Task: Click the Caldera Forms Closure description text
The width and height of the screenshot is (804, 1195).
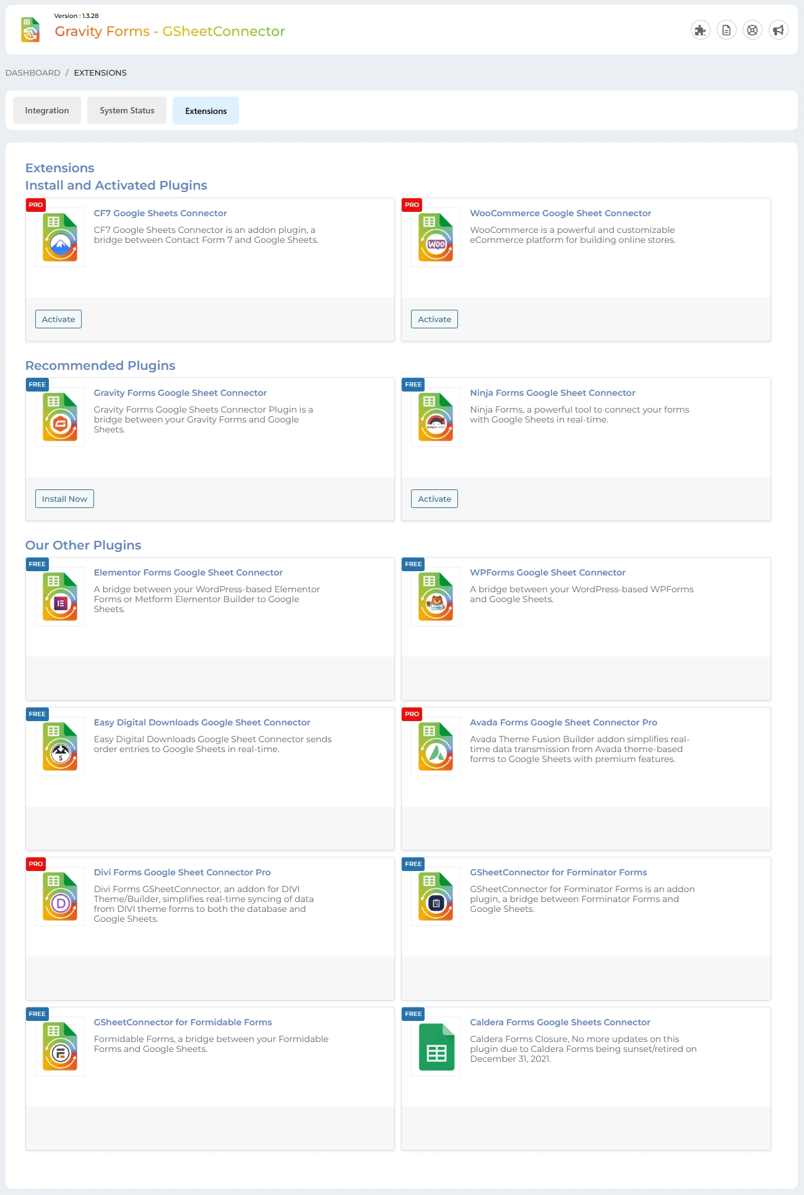Action: (x=583, y=1049)
